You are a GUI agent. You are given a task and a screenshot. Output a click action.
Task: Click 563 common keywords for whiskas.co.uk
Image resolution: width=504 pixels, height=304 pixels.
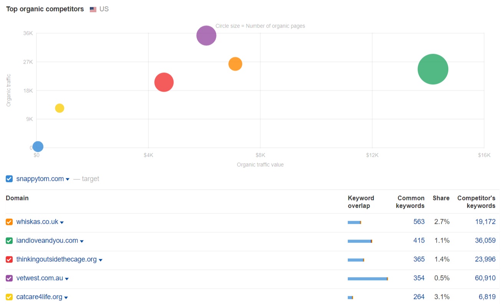419,222
